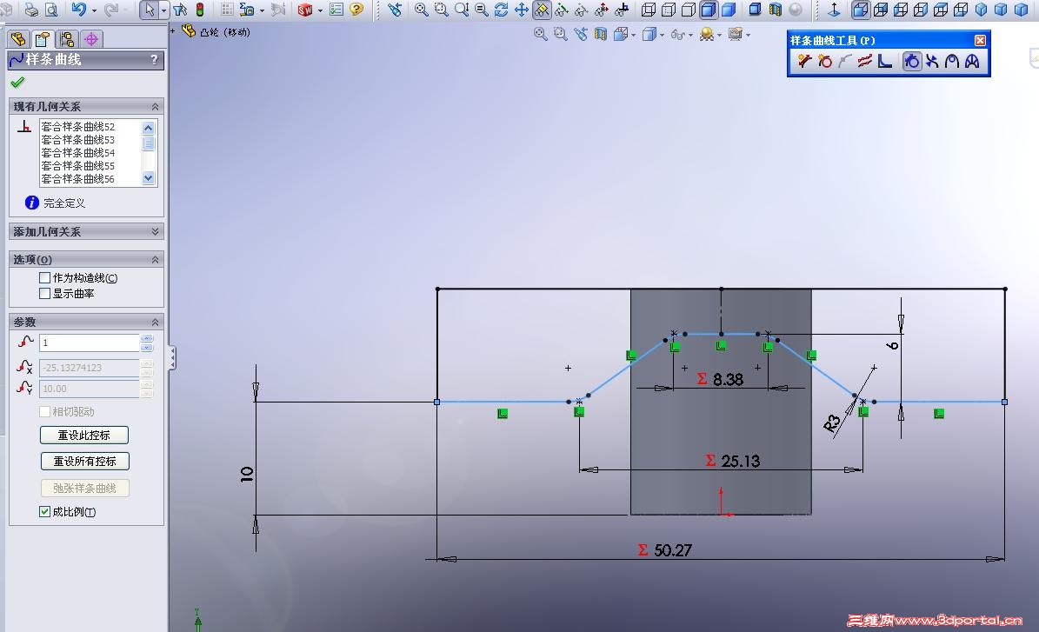1039x632 pixels.
Task: Click the spline point number field
Action: (x=90, y=343)
